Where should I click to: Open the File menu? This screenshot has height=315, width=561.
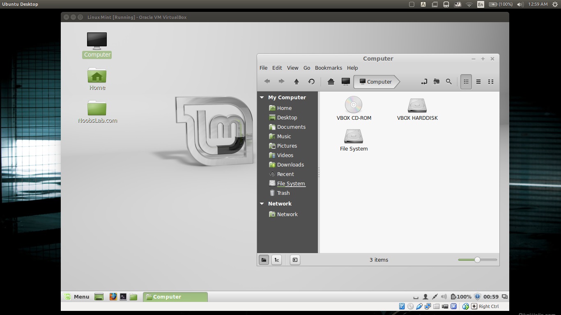tap(264, 68)
